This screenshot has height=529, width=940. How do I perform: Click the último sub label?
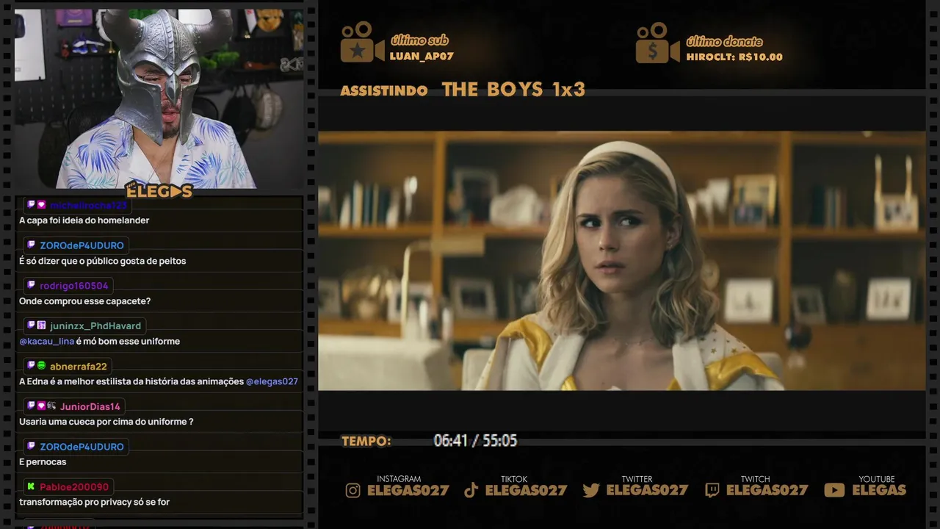pos(419,40)
